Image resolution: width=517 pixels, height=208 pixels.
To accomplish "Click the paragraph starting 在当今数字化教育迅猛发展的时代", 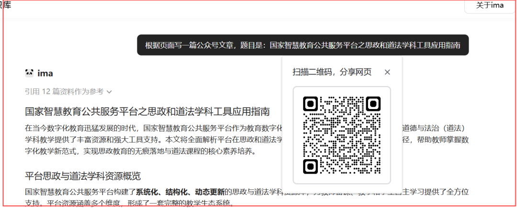I will (247, 140).
